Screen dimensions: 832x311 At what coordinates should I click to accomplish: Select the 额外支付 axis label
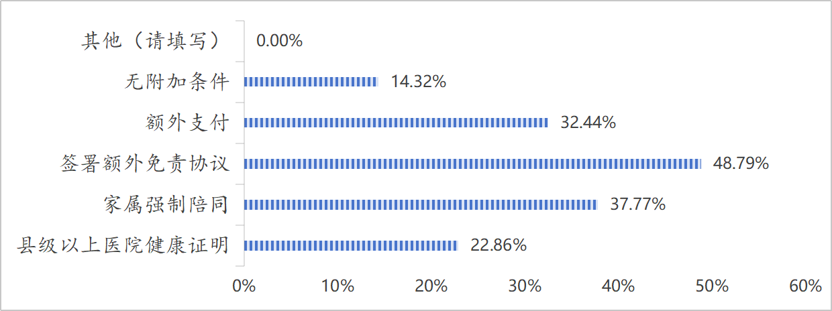coord(188,123)
